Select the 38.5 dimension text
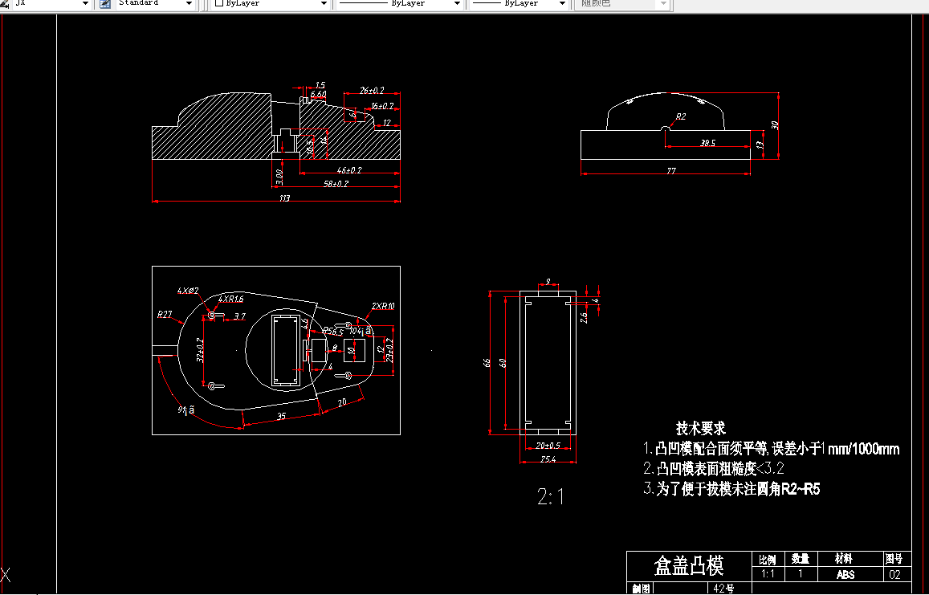Screen dimensions: 929x595 [x=707, y=143]
